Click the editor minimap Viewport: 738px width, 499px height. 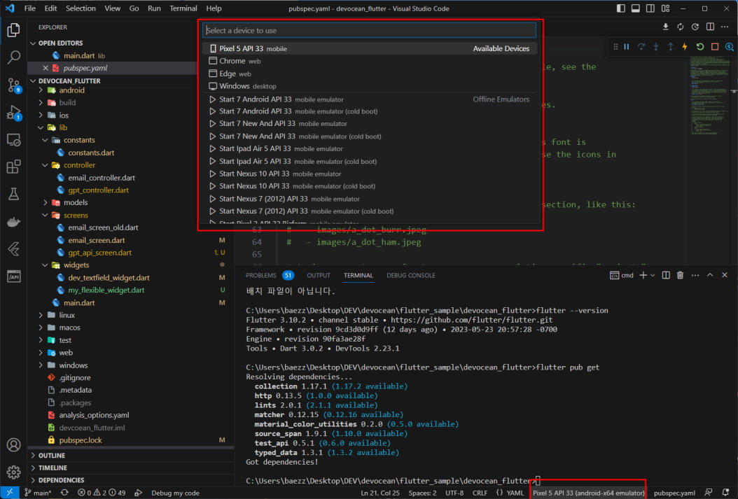point(709,97)
